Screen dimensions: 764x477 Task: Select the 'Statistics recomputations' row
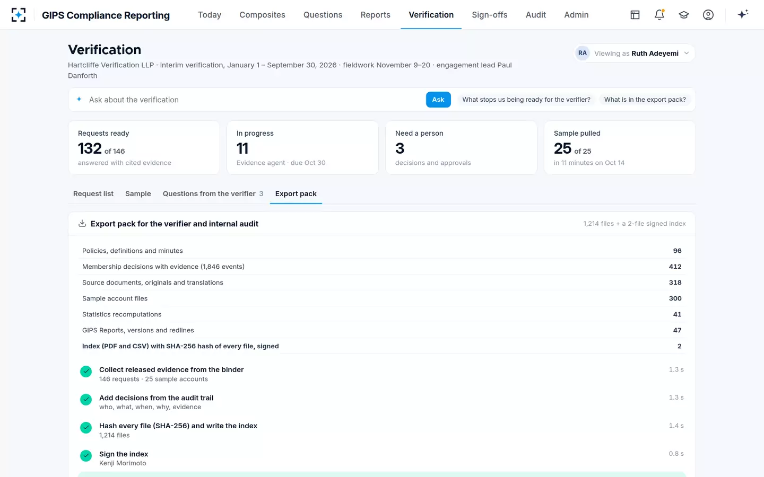pos(382,314)
